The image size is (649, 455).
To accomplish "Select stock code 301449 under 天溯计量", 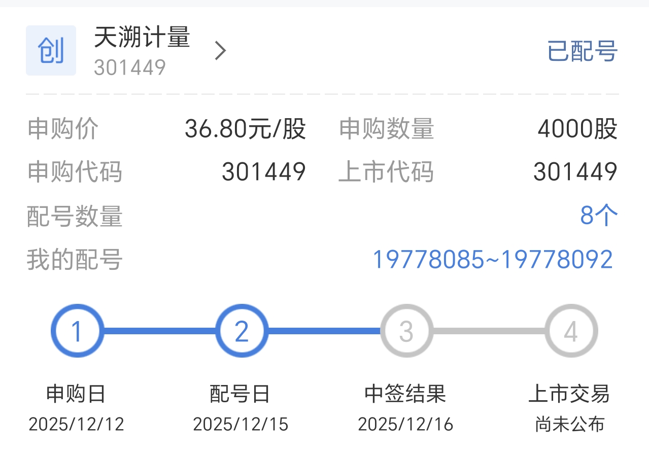I will (x=130, y=67).
